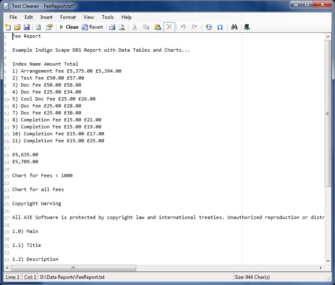The width and height of the screenshot is (335, 285).
Task: Click the Print icon
Action: click(x=112, y=27)
